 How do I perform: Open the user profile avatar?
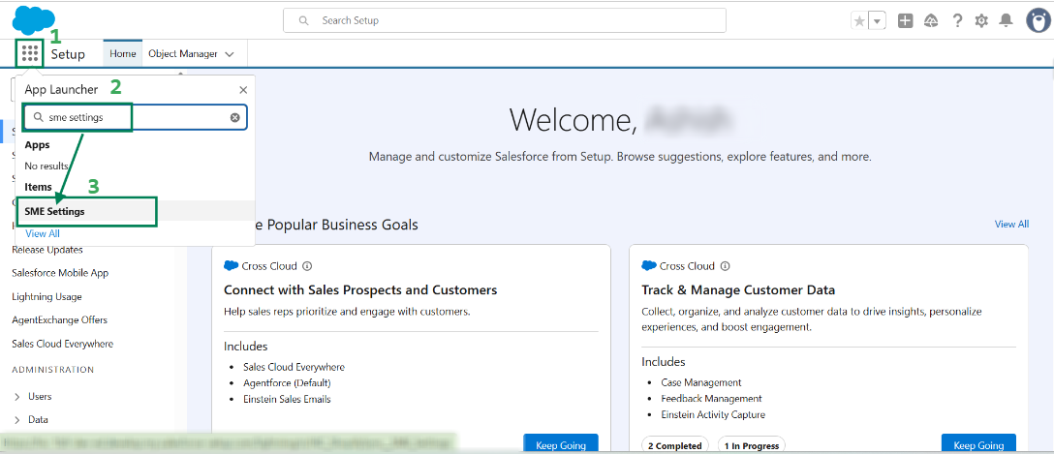(x=1038, y=21)
